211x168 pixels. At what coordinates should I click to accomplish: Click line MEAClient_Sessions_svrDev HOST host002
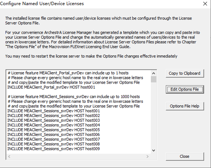click(x=54, y=116)
